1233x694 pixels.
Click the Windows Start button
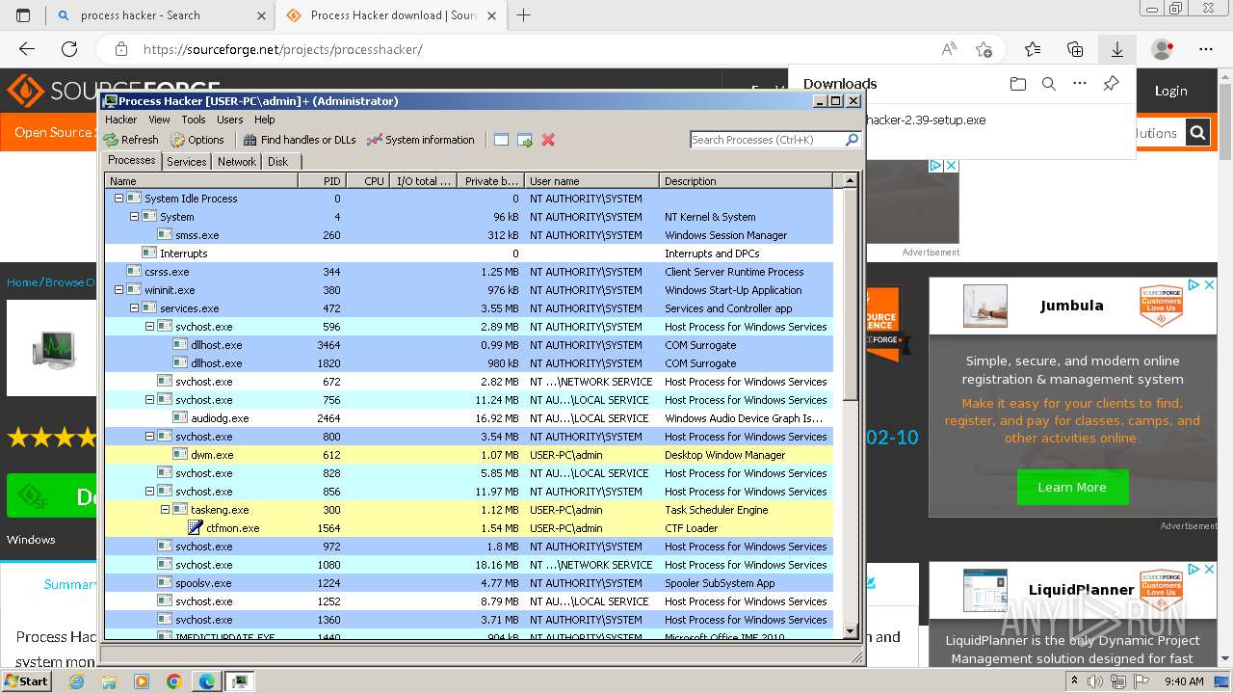26,681
